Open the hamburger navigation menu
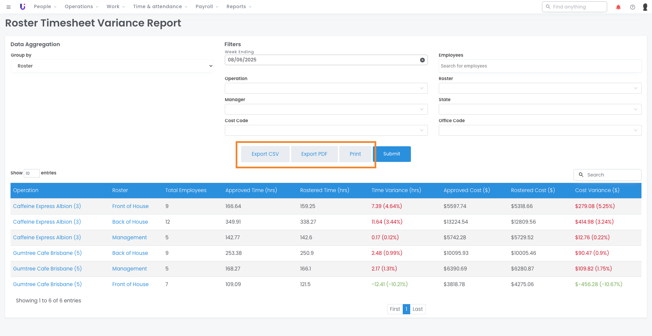This screenshot has width=652, height=336. (8, 7)
